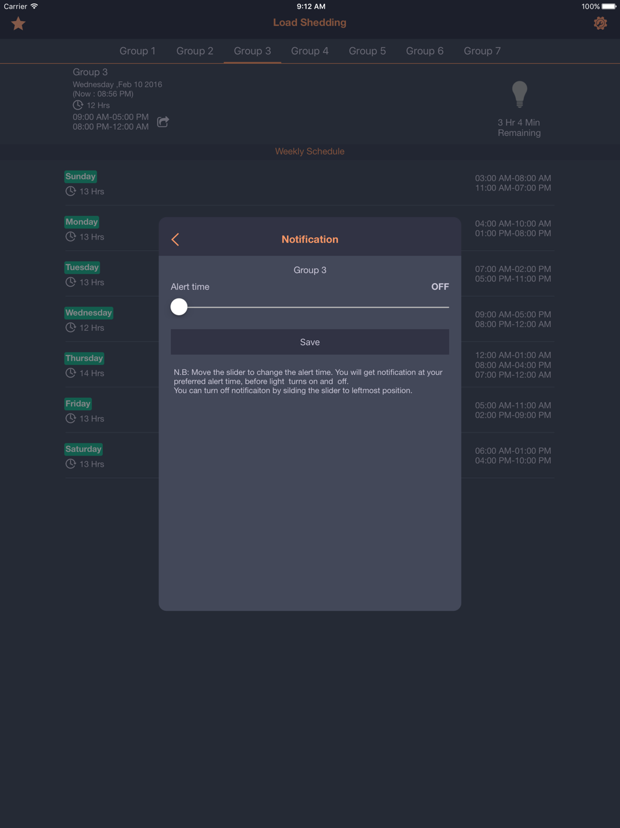This screenshot has height=828, width=620.
Task: Click Monday's '04:00 AM-10:00 AM' time
Action: click(513, 223)
